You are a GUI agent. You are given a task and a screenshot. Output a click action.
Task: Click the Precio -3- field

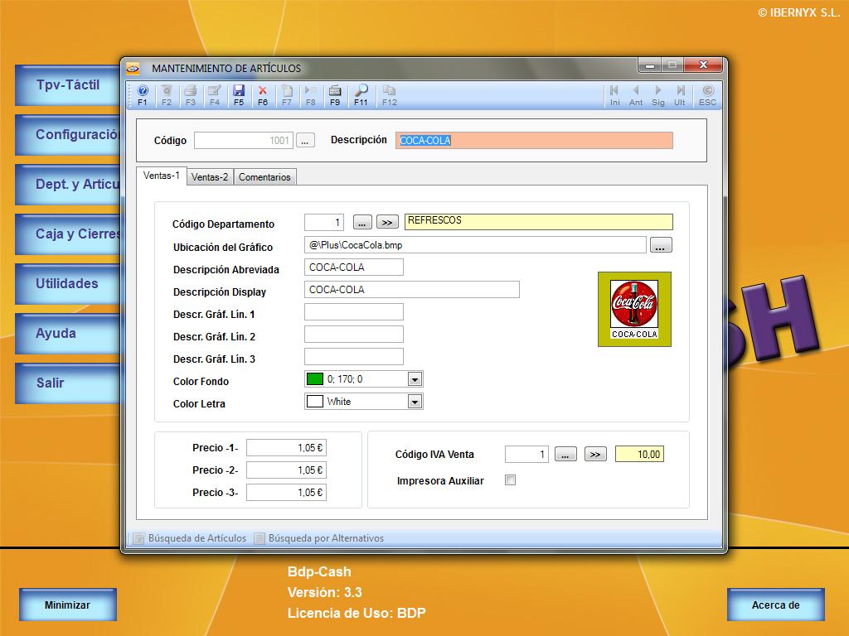coord(286,492)
